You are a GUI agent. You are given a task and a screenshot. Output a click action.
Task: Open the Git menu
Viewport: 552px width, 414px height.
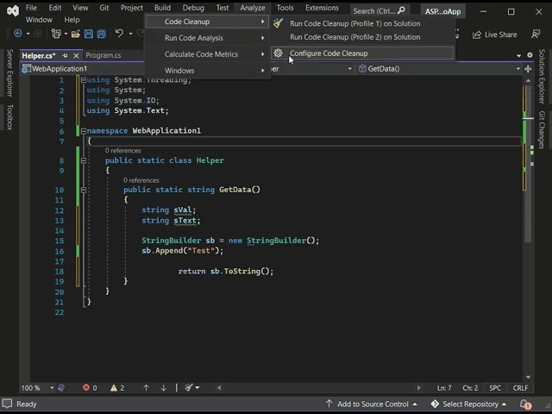(104, 8)
